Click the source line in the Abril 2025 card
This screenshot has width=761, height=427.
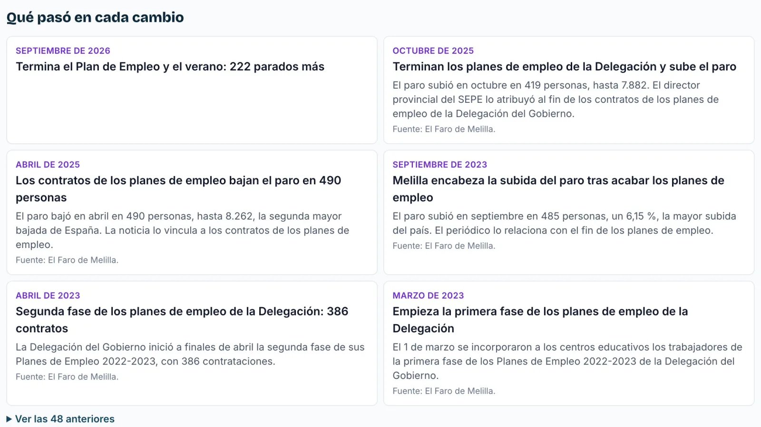(x=67, y=260)
